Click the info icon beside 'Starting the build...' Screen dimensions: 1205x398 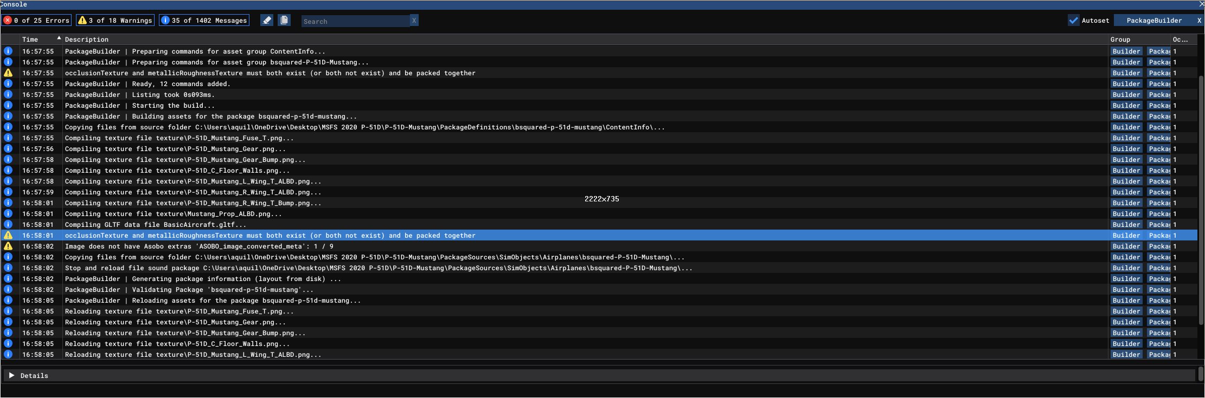pos(8,105)
